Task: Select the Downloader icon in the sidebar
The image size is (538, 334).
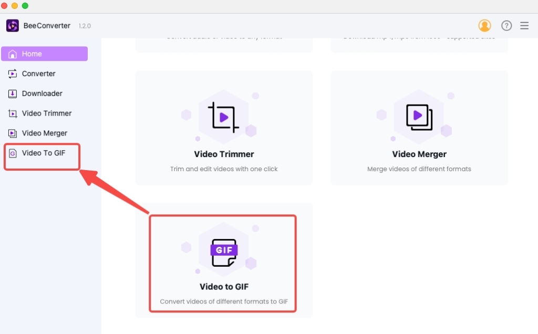Action: click(12, 93)
